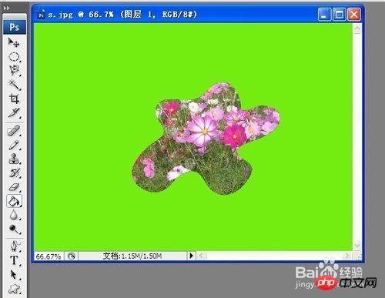
Task: Click the Ps document icon in title bar
Action: pyautogui.click(x=42, y=15)
